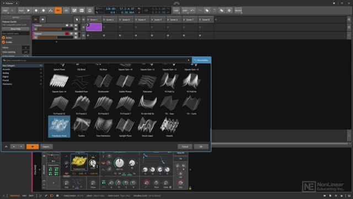The image size is (353, 199).
Task: Choose the Upright Piano wavetable
Action: pyautogui.click(x=125, y=127)
